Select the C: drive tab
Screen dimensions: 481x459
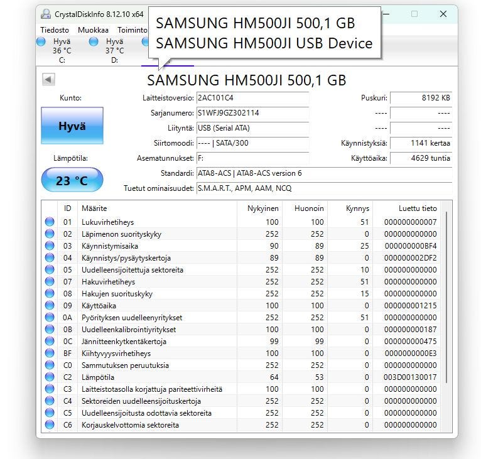point(62,51)
